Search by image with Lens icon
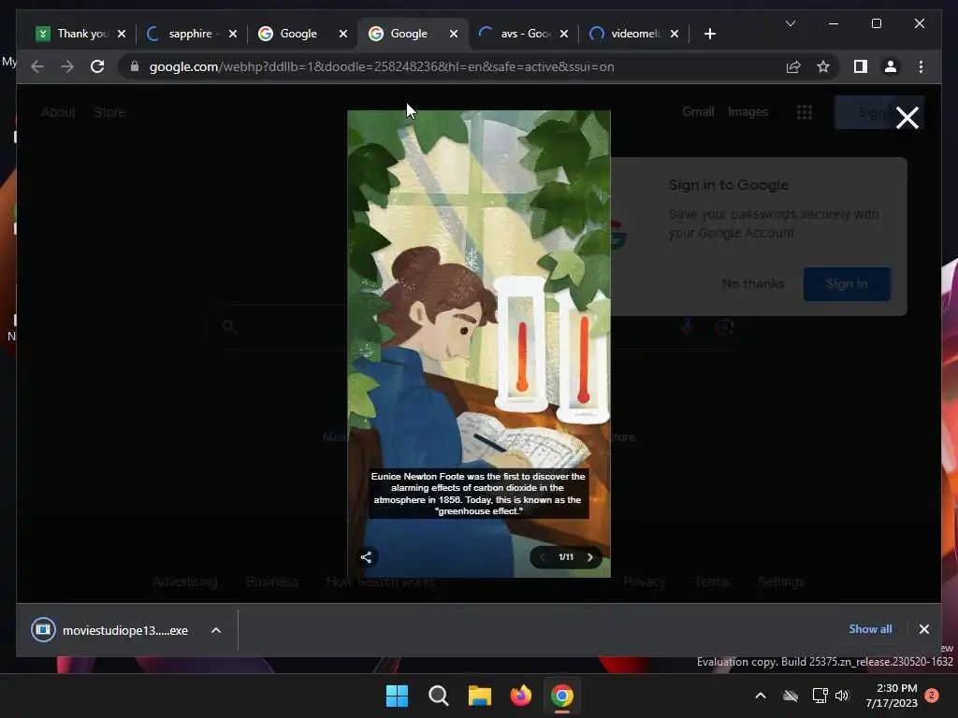958x718 pixels. tap(724, 326)
